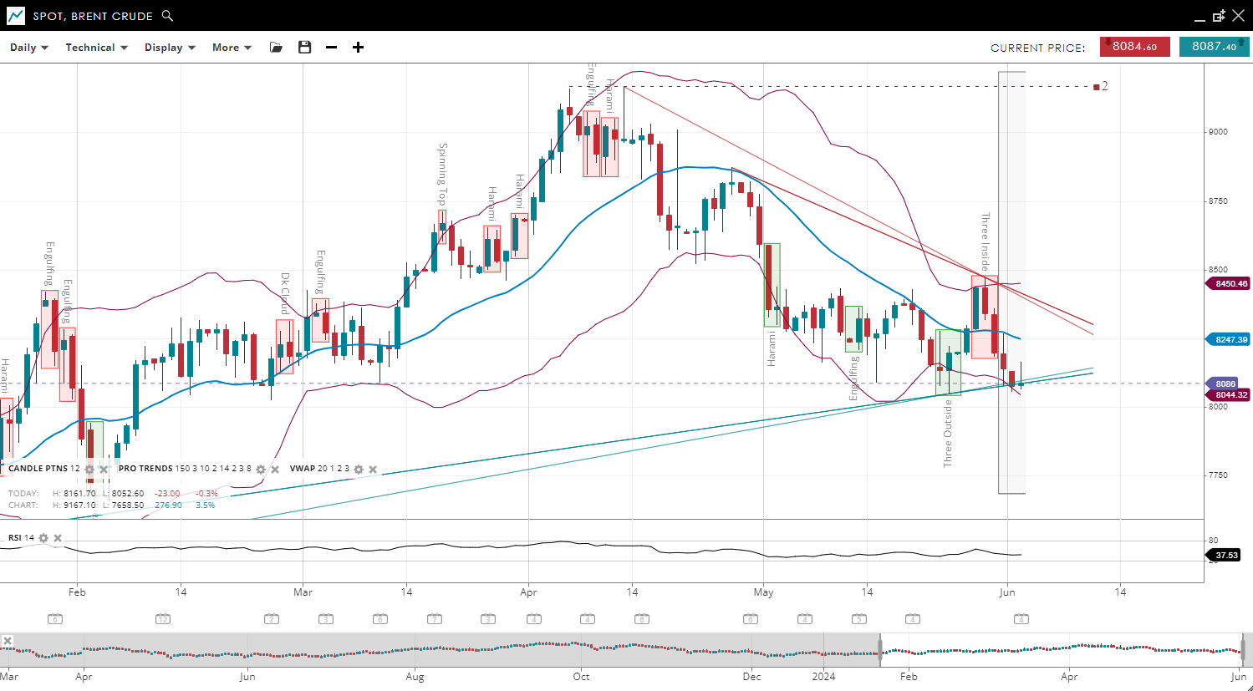Screen dimensions: 1253x691
Task: Close the bottom overview navigator panel
Action: (x=8, y=641)
